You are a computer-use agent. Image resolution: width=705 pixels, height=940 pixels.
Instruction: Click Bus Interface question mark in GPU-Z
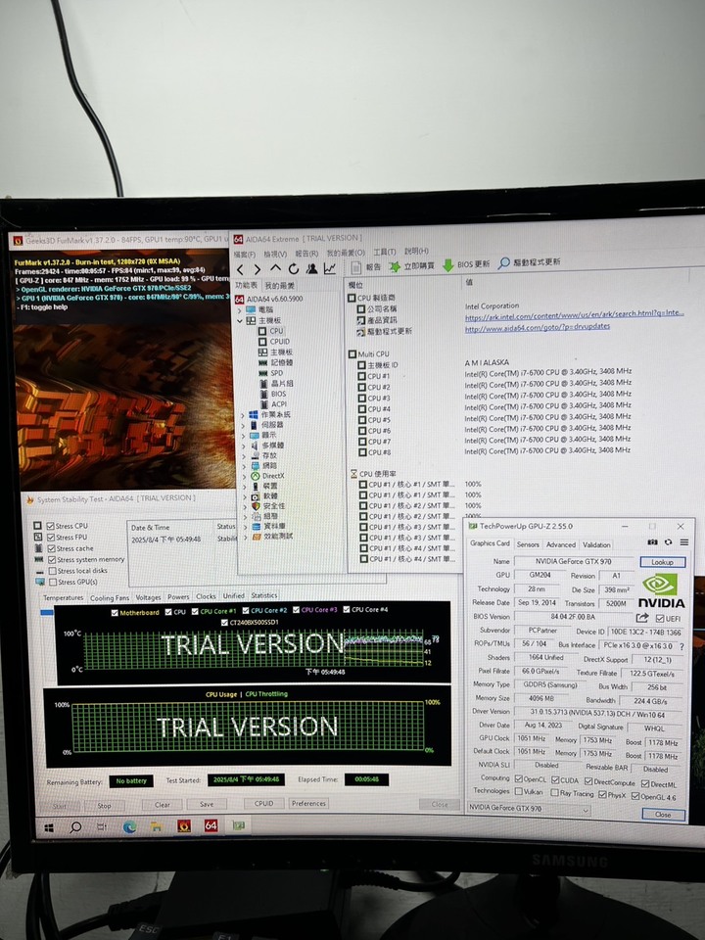681,646
